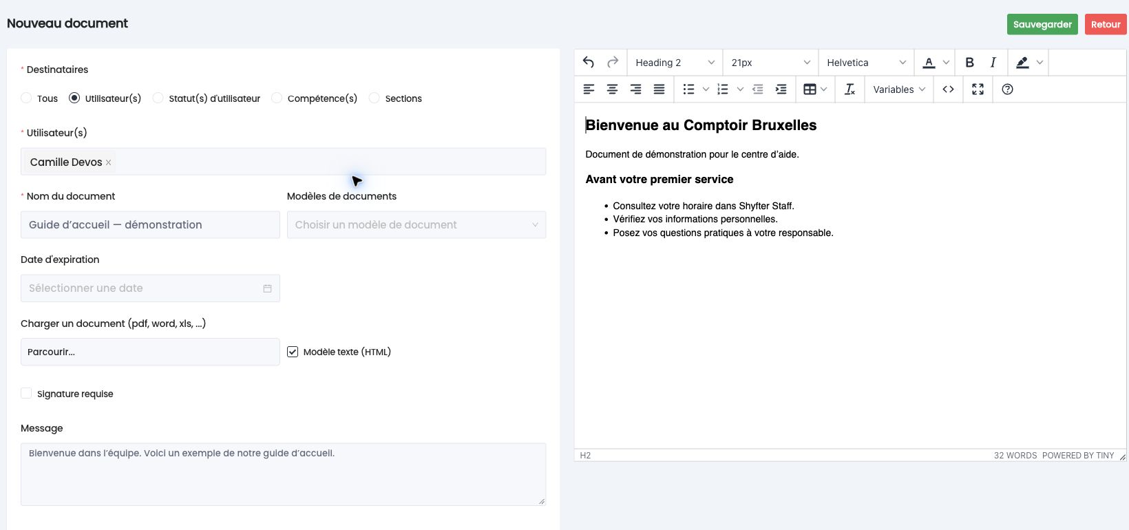Click the Retour button

tap(1106, 24)
